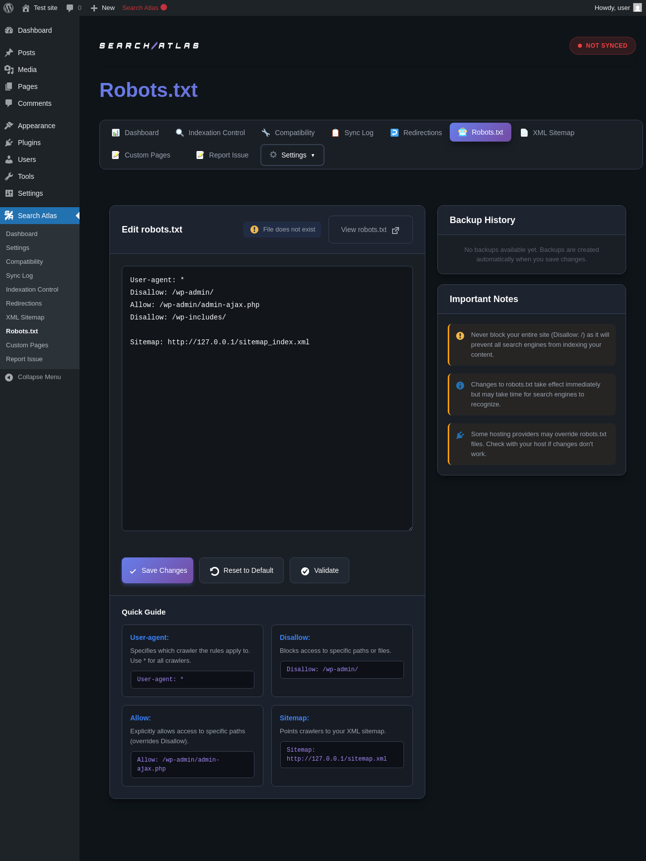
Task: Click the Disallow: /wp-admin/ example code
Action: [342, 670]
